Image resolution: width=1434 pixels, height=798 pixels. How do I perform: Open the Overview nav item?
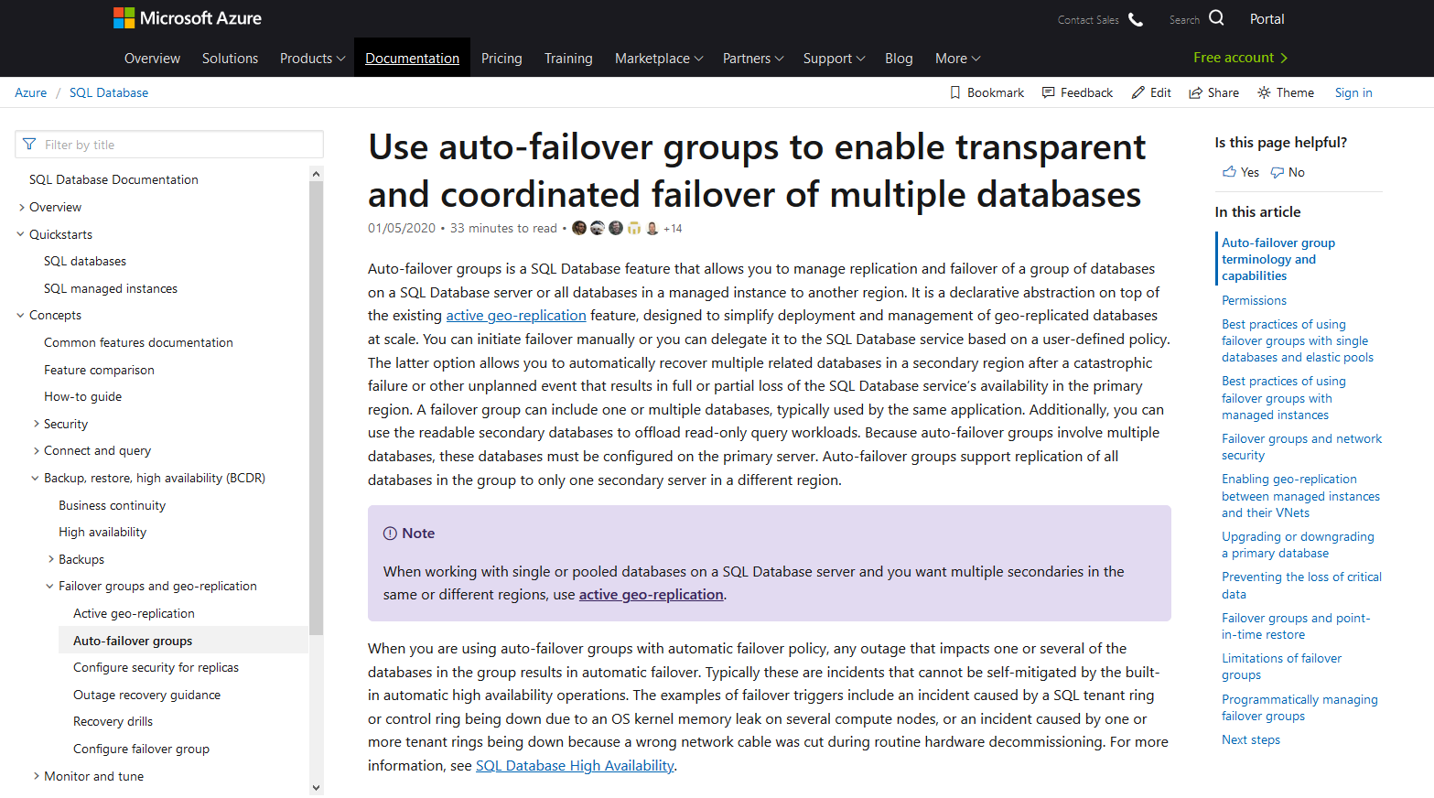coord(152,58)
